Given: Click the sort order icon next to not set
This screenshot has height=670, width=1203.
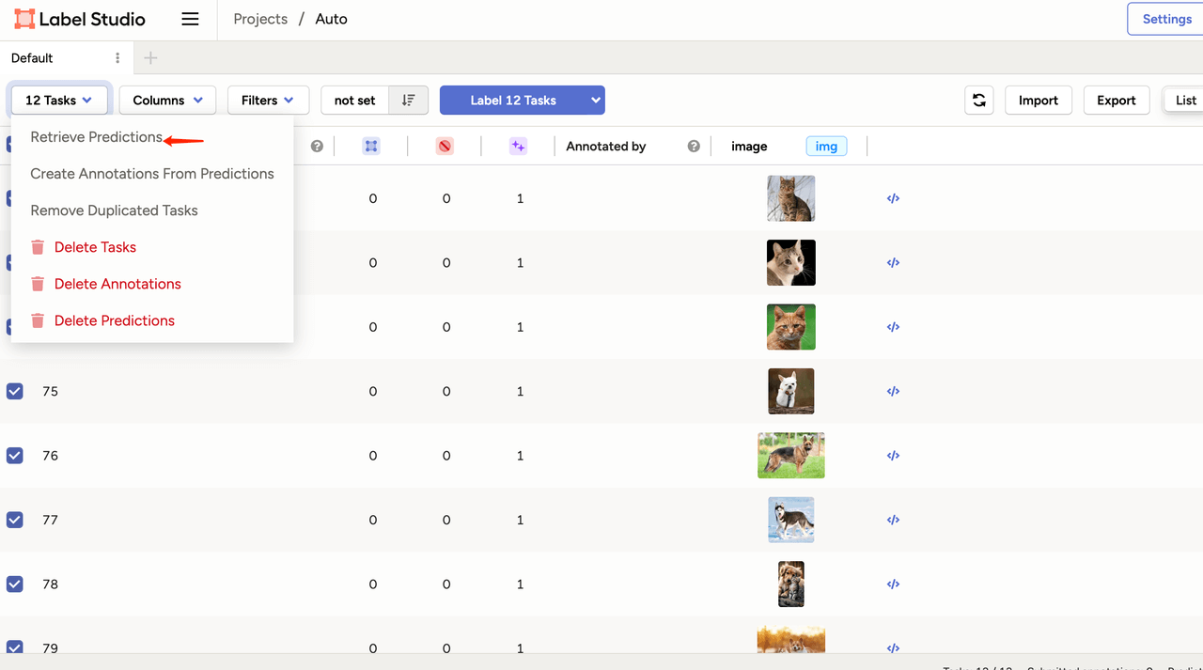Looking at the screenshot, I should click(x=408, y=101).
